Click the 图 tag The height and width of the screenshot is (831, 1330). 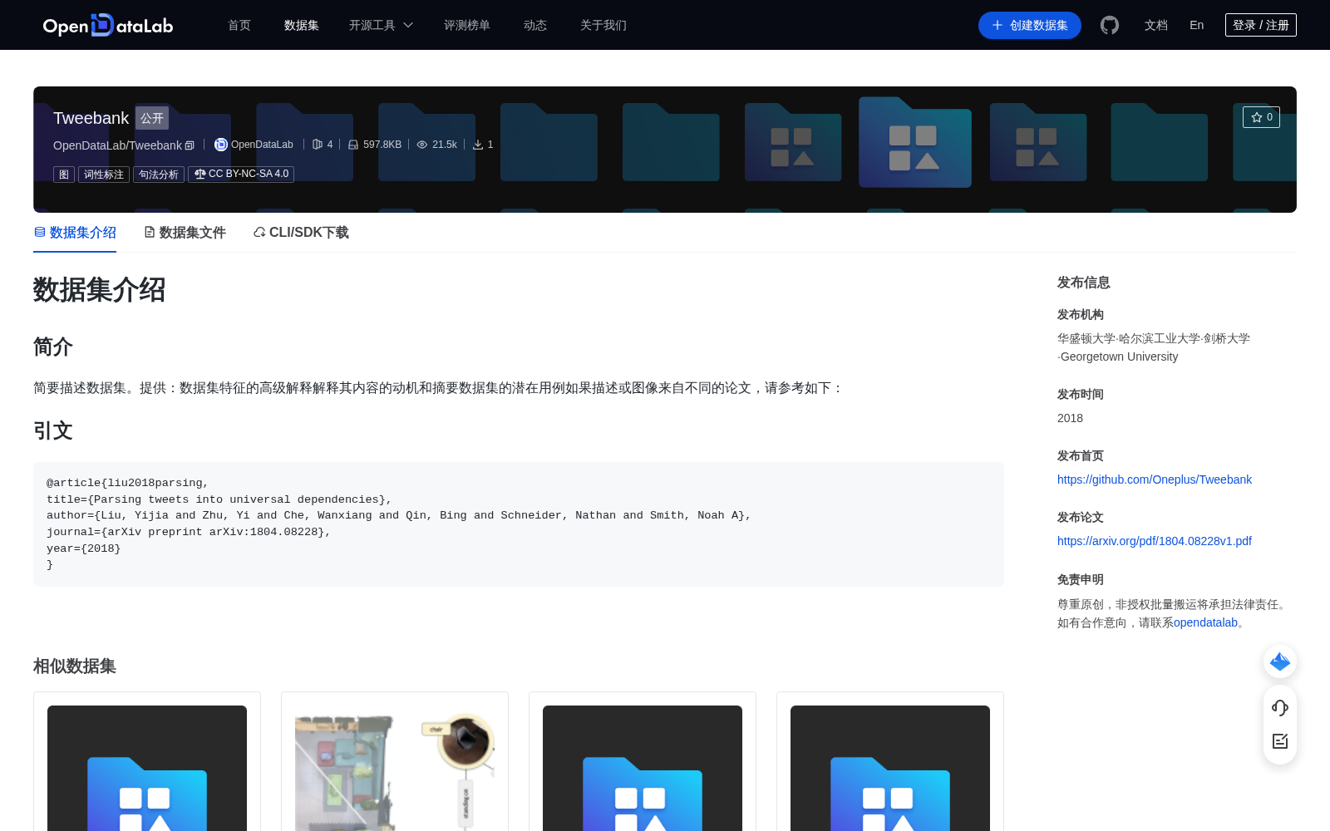pos(64,174)
